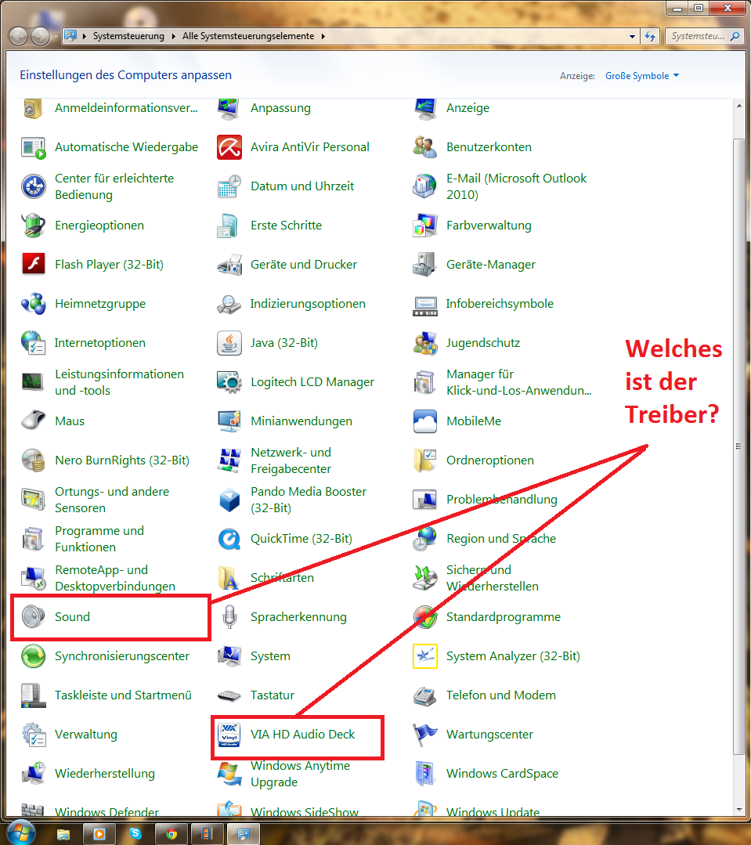
Task: Open the Geräte und Drucker icon
Action: pos(229,265)
